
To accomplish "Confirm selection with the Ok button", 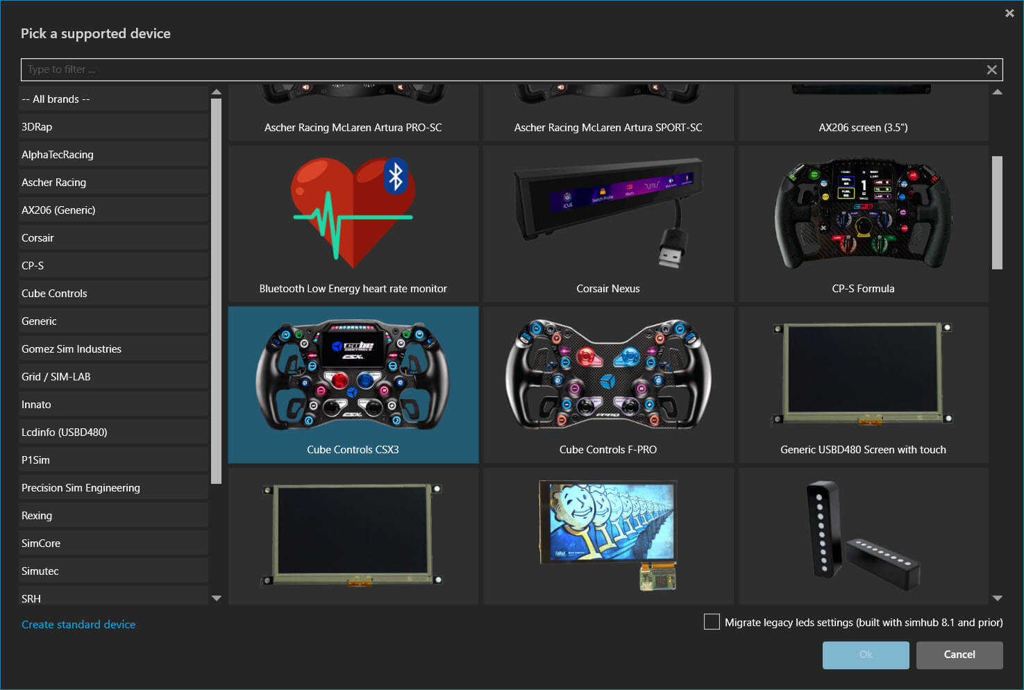I will click(x=865, y=655).
